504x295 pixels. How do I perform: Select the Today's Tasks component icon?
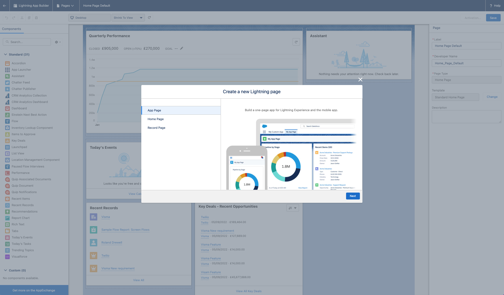(7, 244)
